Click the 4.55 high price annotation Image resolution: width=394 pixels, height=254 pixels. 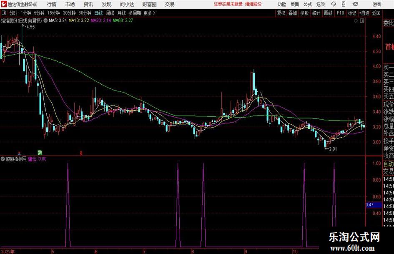[x=30, y=27]
